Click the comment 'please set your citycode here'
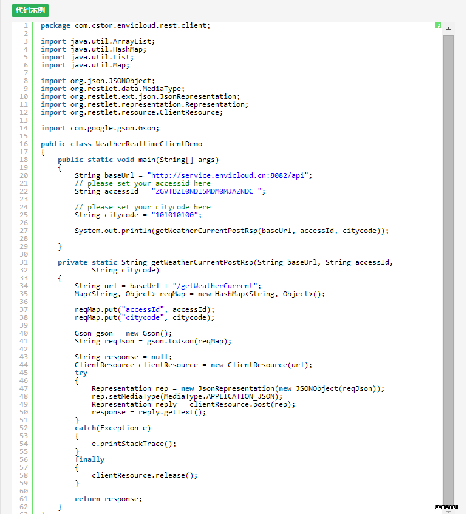Image resolution: width=467 pixels, height=514 pixels. tap(143, 206)
